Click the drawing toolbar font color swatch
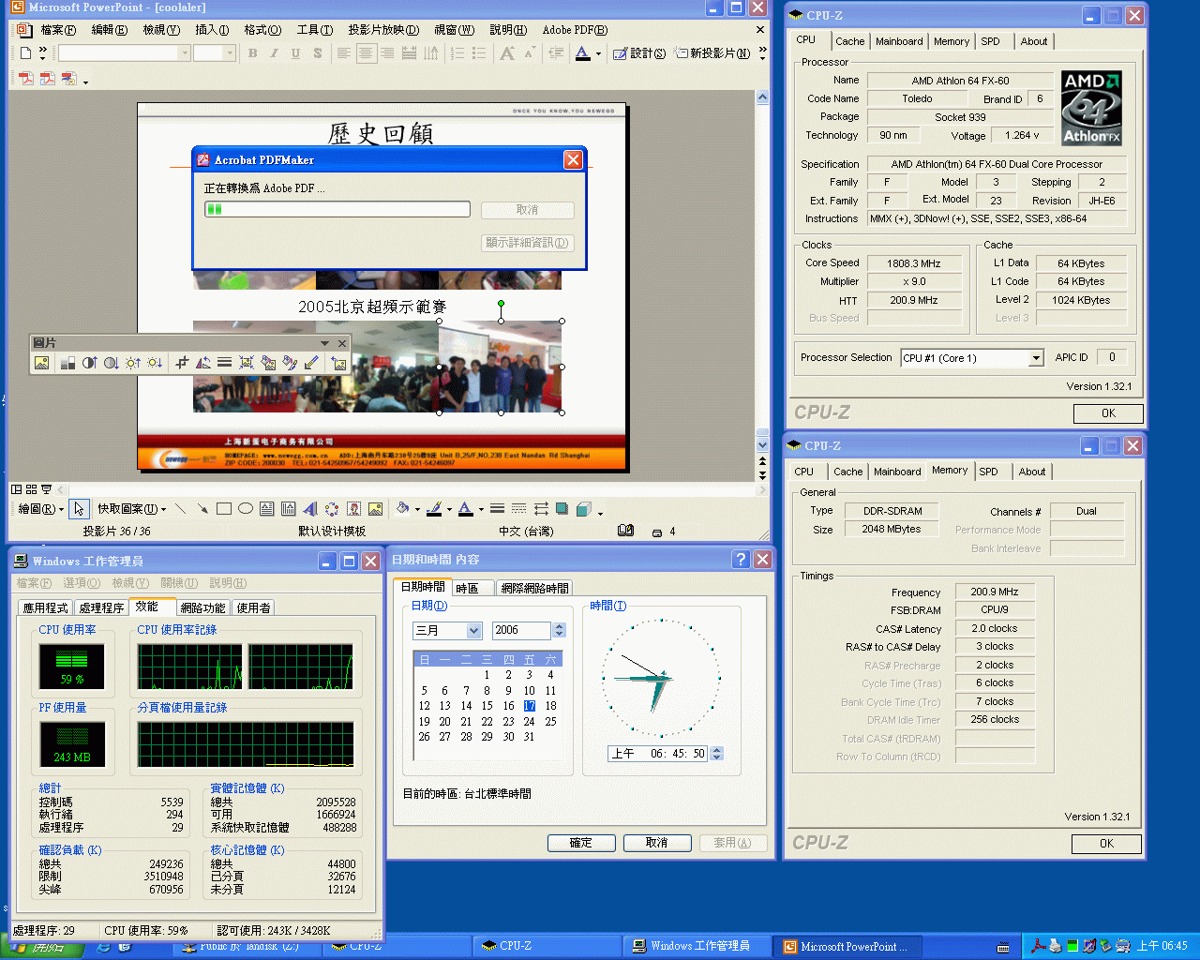The height and width of the screenshot is (960, 1200). (466, 509)
